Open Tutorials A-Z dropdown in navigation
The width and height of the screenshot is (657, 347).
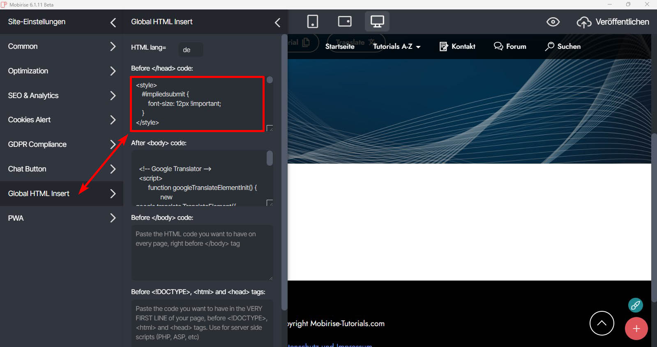click(x=397, y=47)
